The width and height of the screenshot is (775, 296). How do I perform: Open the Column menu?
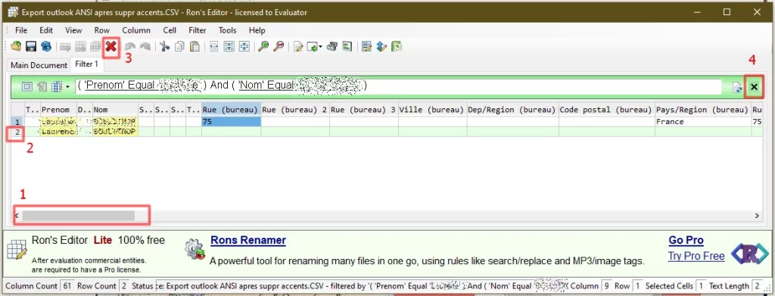(x=136, y=30)
